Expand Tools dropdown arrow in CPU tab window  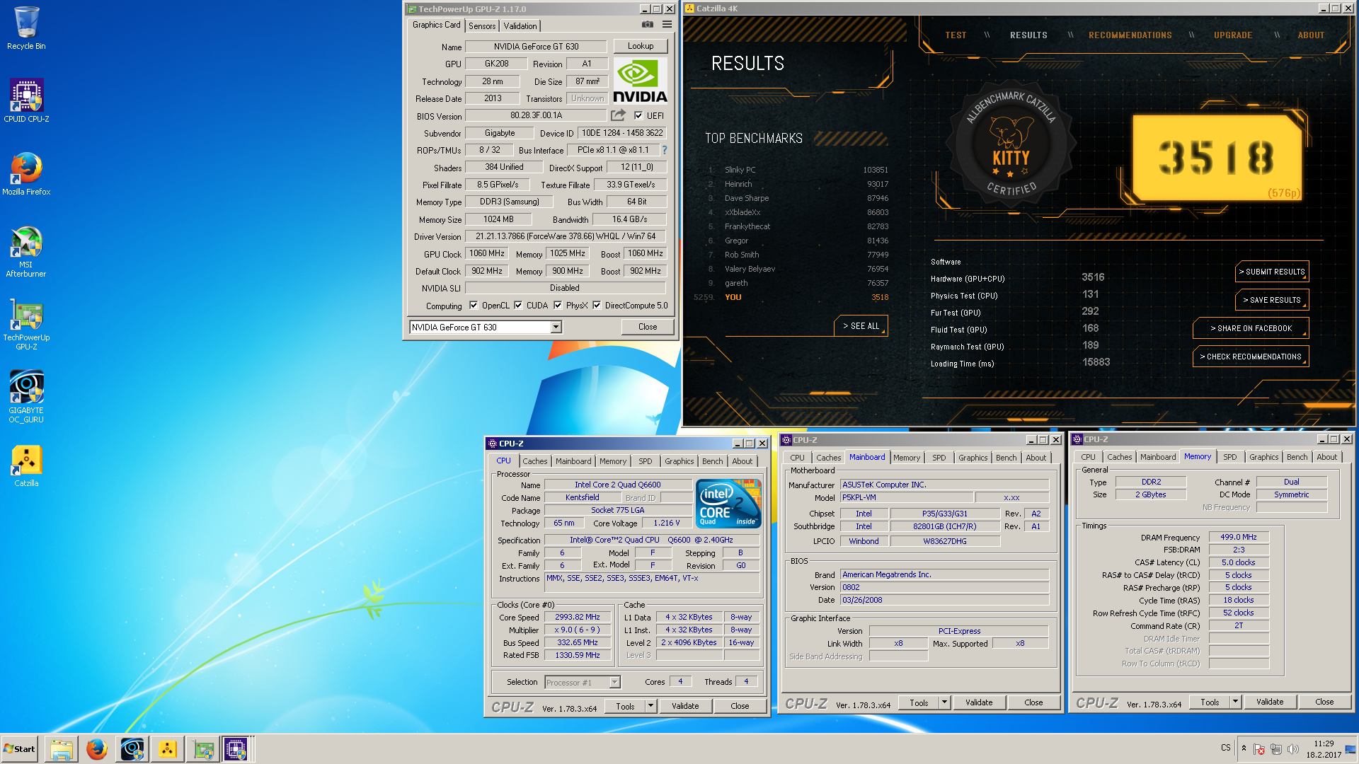click(650, 706)
